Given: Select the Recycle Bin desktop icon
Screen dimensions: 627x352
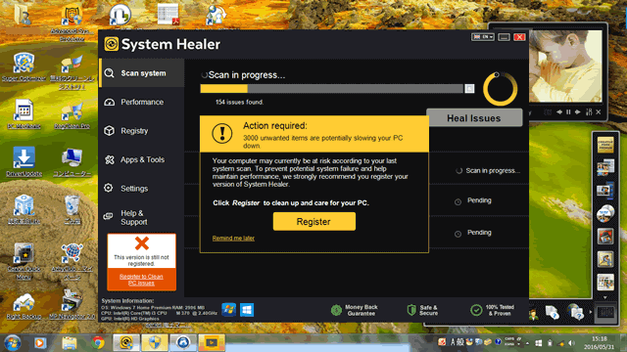Looking at the screenshot, I should pos(72,209).
